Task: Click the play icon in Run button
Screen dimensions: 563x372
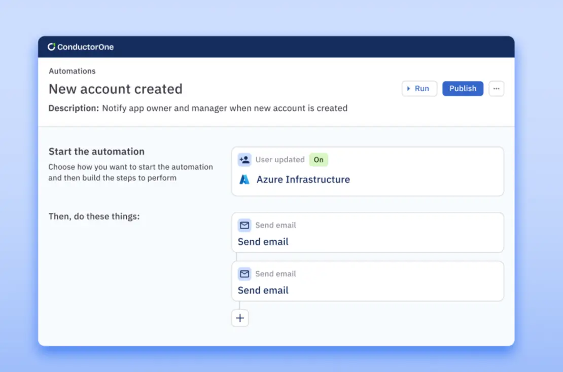Action: (x=409, y=89)
